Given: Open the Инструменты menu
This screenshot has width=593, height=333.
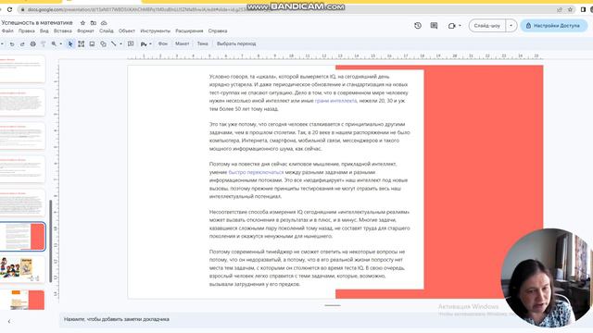Looking at the screenshot, I should coord(155,31).
